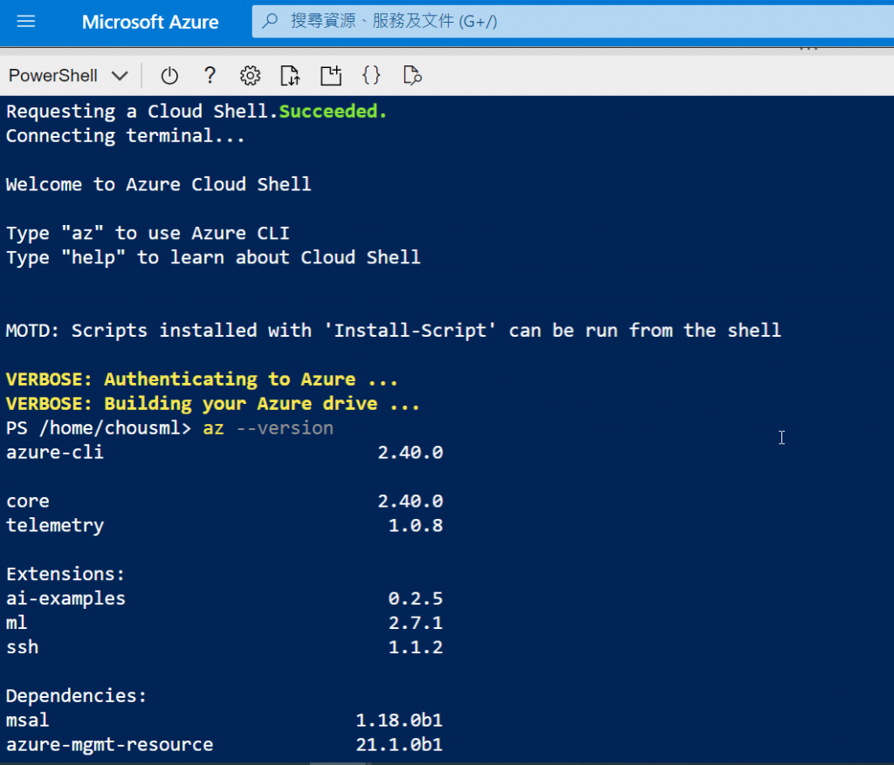This screenshot has height=765, width=894.
Task: Click the ai-examples extension row
Action: (x=224, y=598)
